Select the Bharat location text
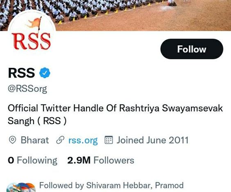 [x=35, y=140]
